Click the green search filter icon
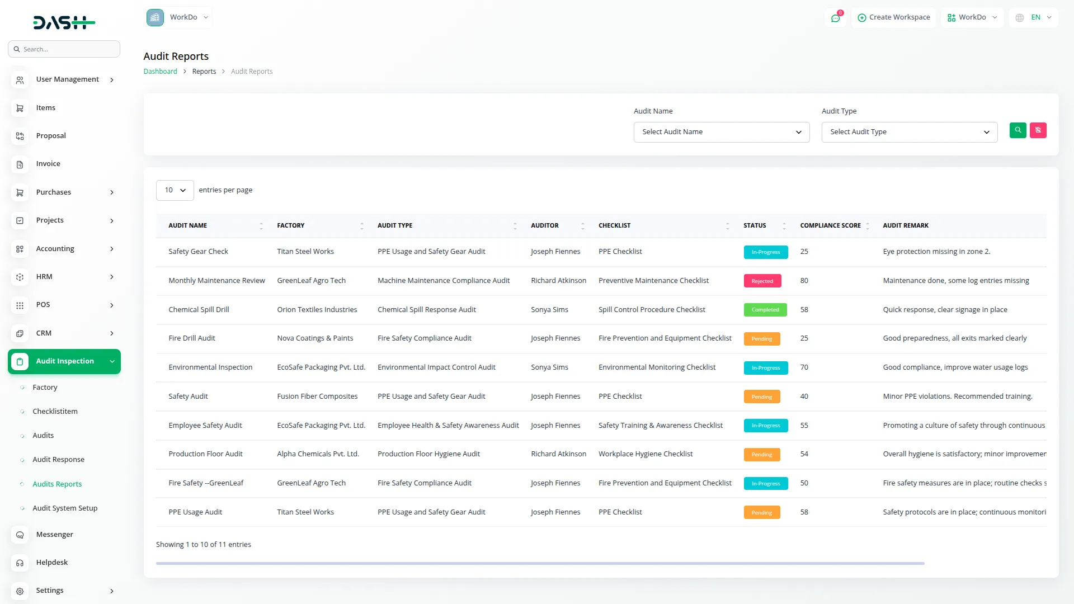The image size is (1074, 604). pos(1018,130)
